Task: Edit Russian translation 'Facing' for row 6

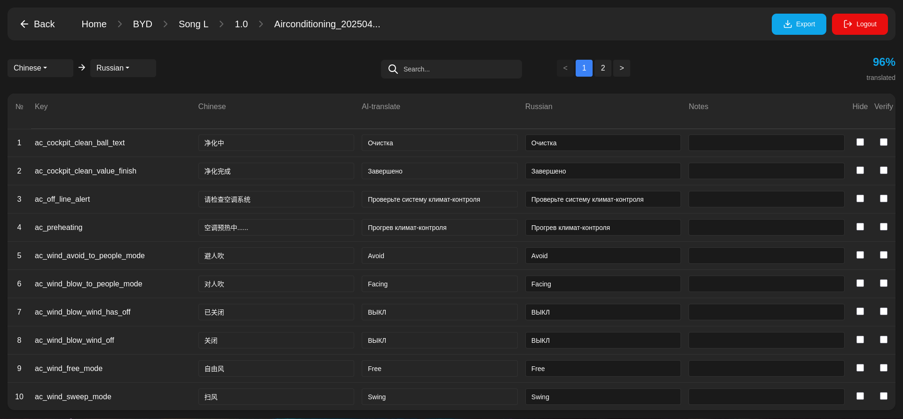Action: pos(603,284)
